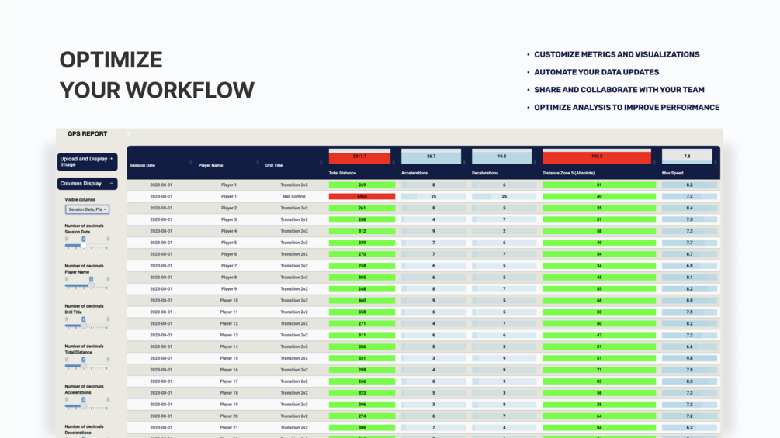Select the 'Player 11' name cell

[x=229, y=312]
